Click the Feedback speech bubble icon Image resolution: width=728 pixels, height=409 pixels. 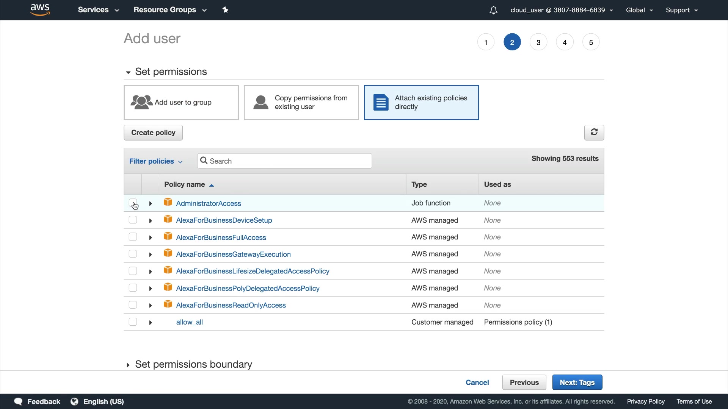[18, 401]
